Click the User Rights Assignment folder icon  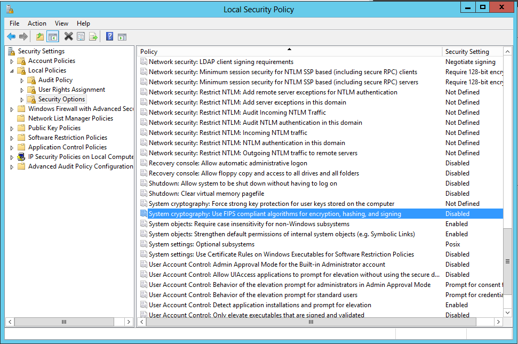(x=31, y=90)
